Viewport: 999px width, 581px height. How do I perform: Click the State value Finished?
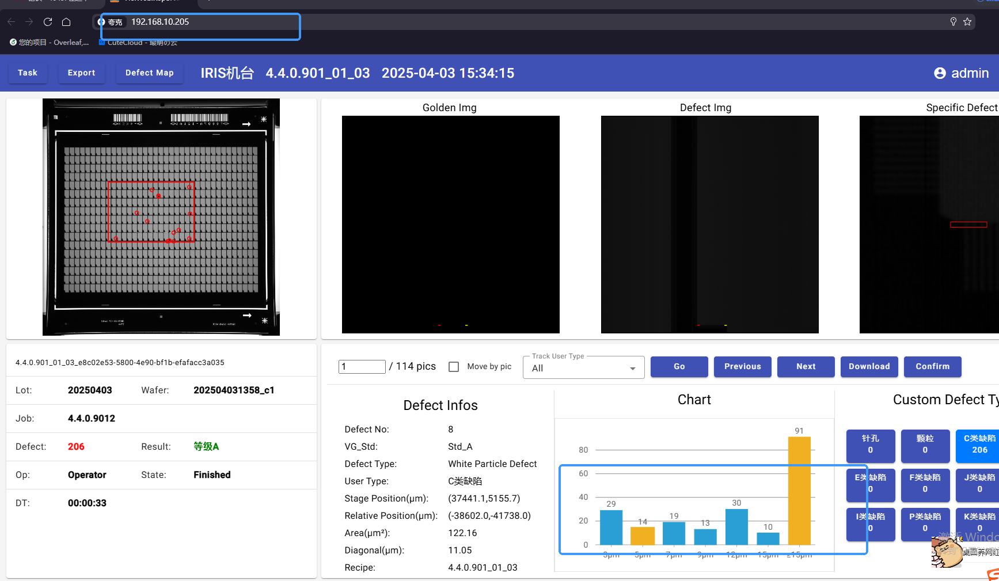point(212,475)
